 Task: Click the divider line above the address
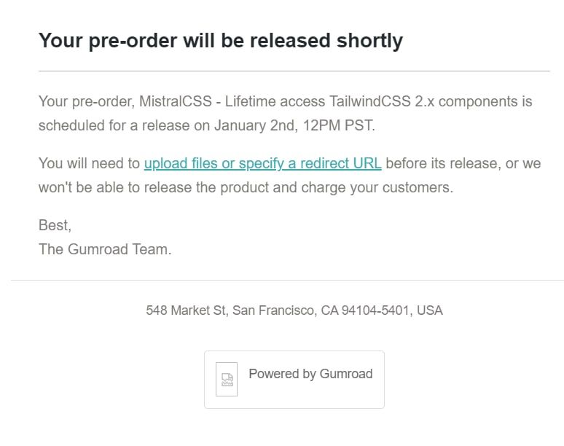287,280
